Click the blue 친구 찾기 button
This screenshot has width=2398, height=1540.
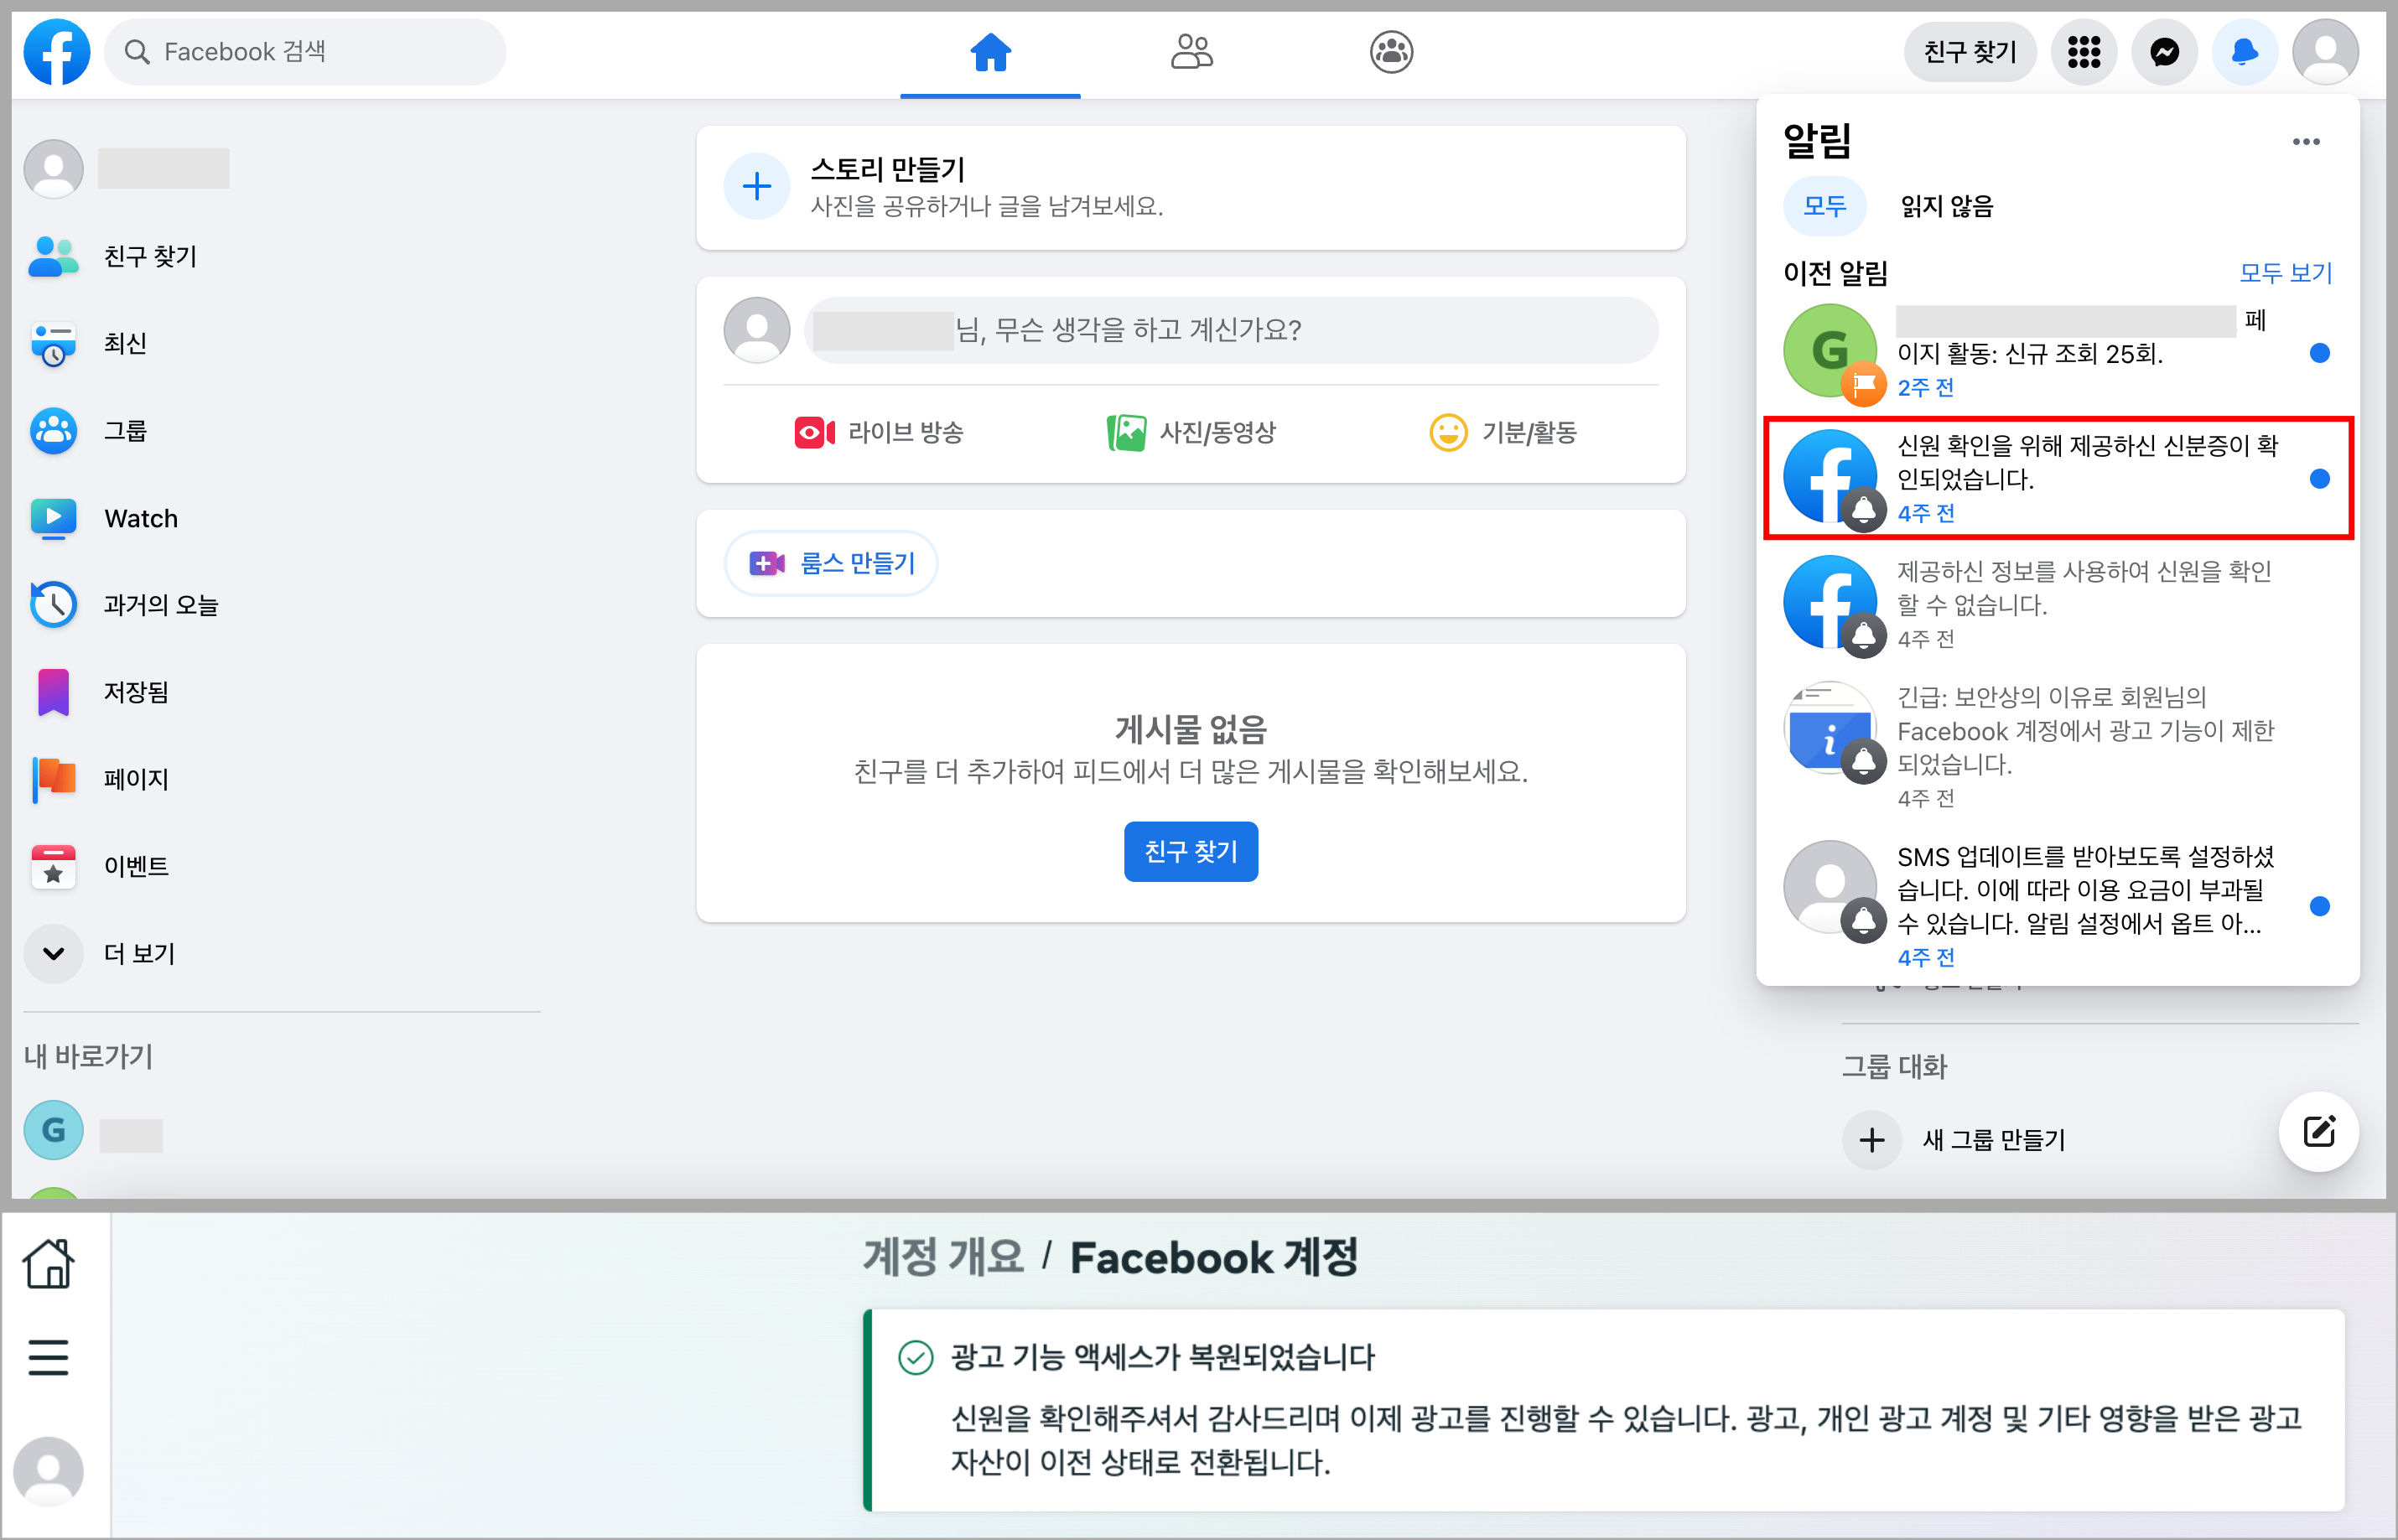1190,851
